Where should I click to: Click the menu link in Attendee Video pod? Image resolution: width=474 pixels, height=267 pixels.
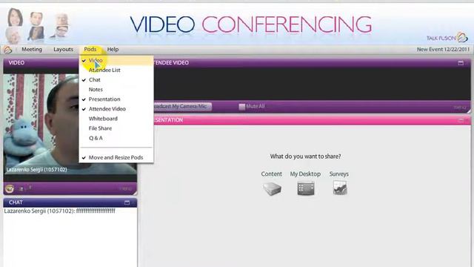coord(460,108)
